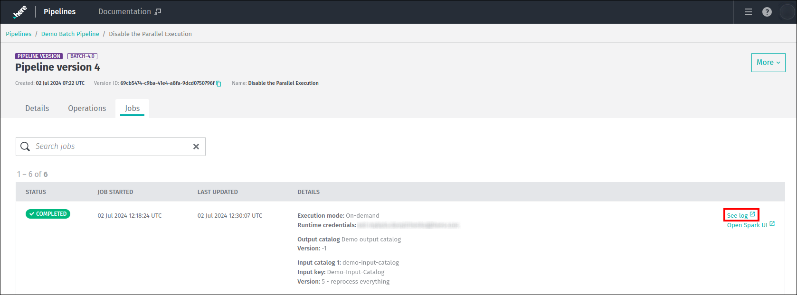Open the hamburger menu icon
The height and width of the screenshot is (295, 797).
point(749,12)
